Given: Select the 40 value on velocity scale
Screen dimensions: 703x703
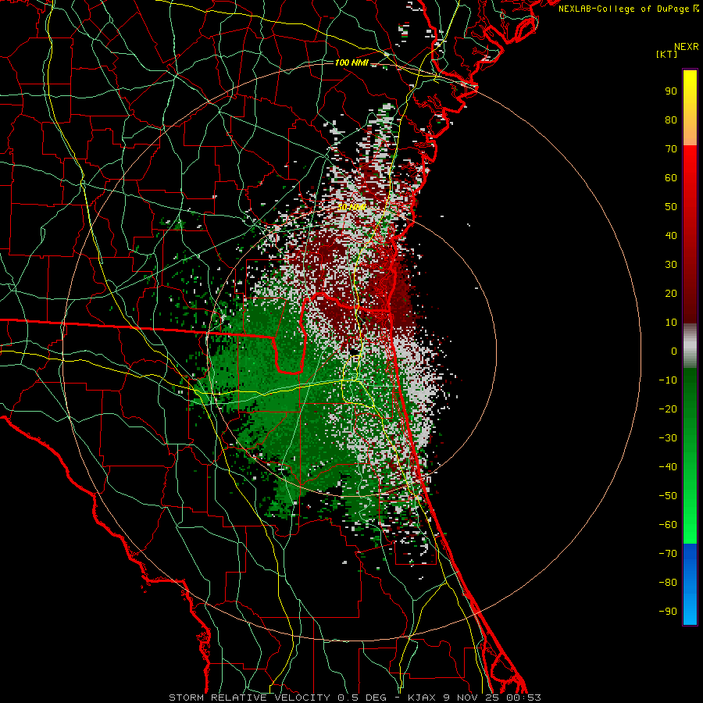Looking at the screenshot, I should [671, 235].
